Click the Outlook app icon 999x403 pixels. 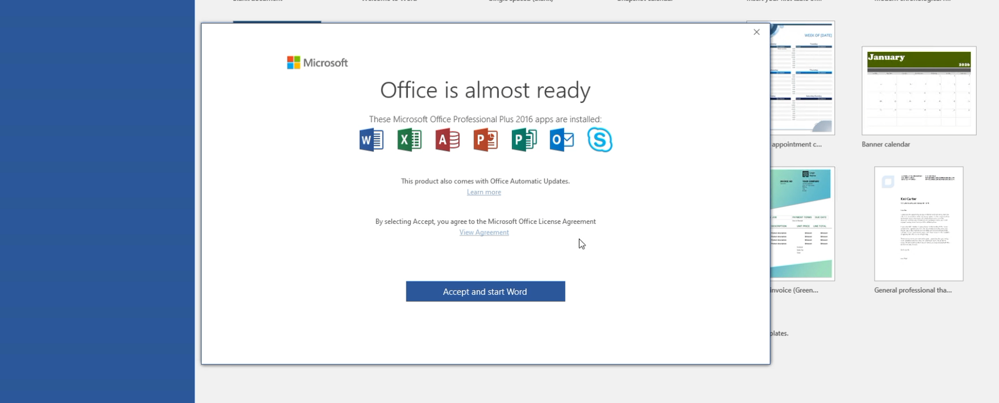pyautogui.click(x=562, y=140)
